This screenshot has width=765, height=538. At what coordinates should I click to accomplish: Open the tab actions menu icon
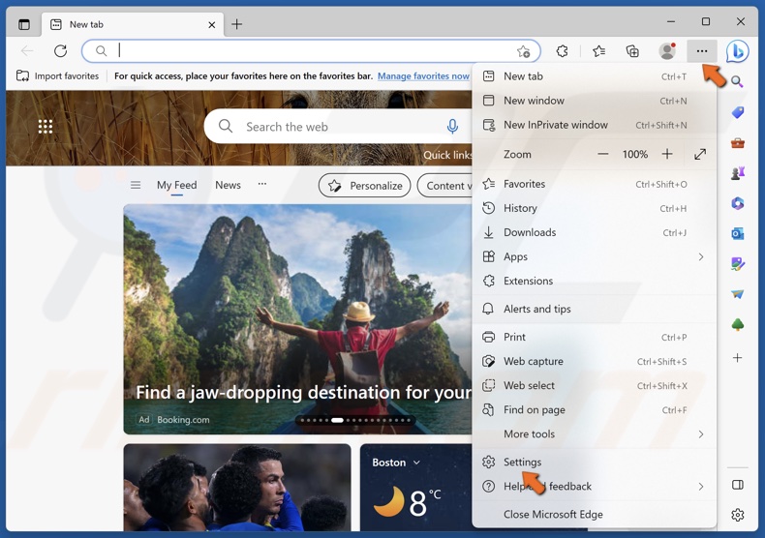[24, 24]
